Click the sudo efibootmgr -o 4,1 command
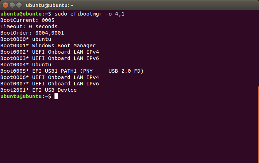This screenshot has width=259, height=163. pos(90,14)
